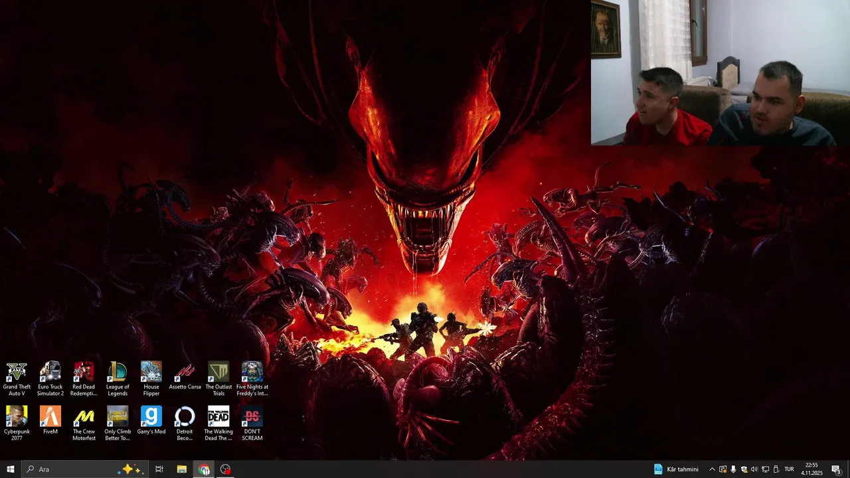The image size is (850, 478).
Task: Click the Ara search box in taskbar
Action: (84, 469)
